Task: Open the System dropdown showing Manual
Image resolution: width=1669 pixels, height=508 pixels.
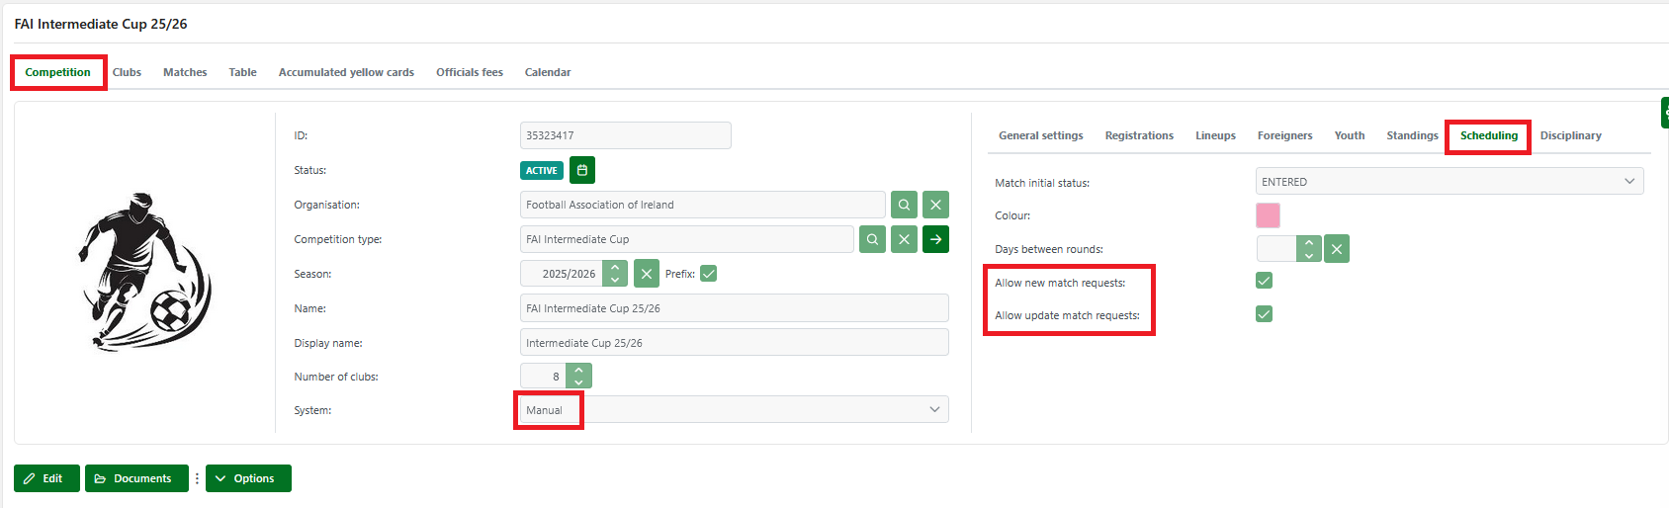Action: pos(734,409)
